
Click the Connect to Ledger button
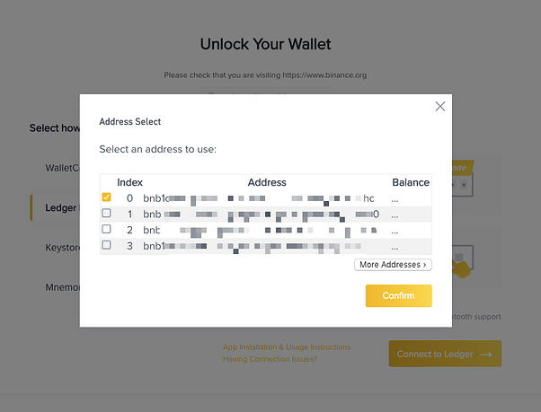click(445, 354)
